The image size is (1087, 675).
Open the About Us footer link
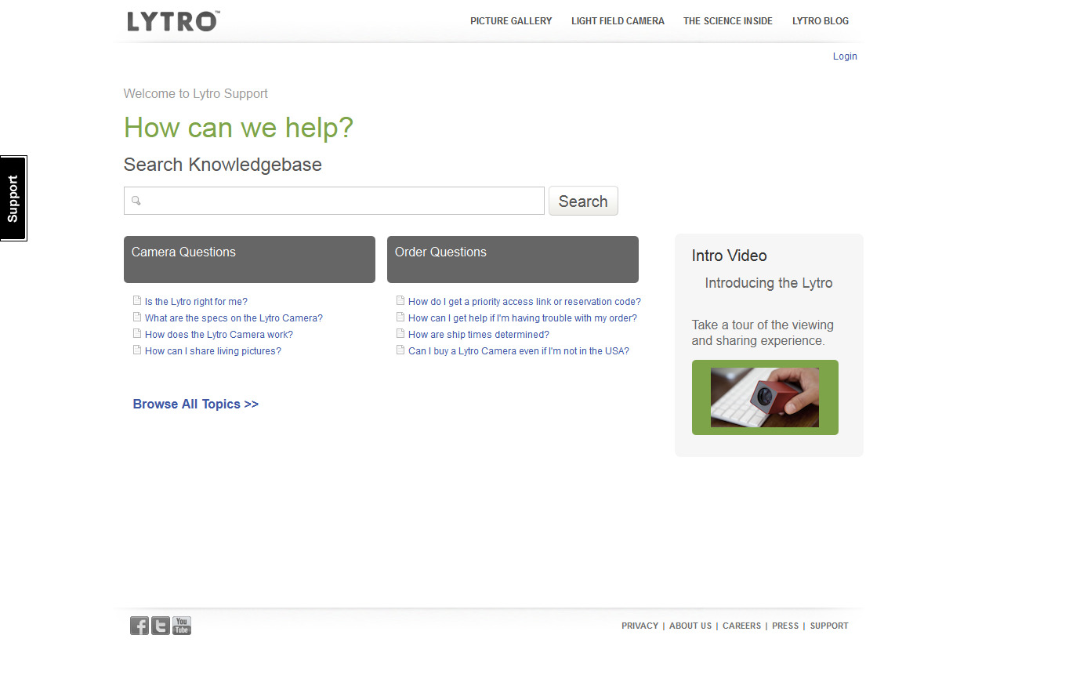tap(690, 626)
